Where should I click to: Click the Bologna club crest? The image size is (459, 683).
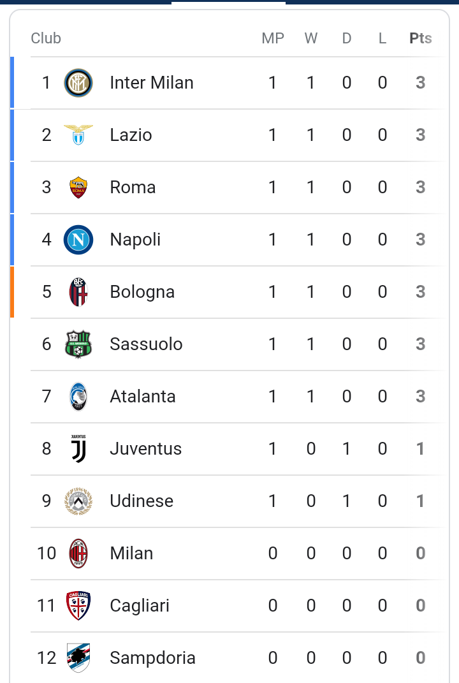coord(78,292)
